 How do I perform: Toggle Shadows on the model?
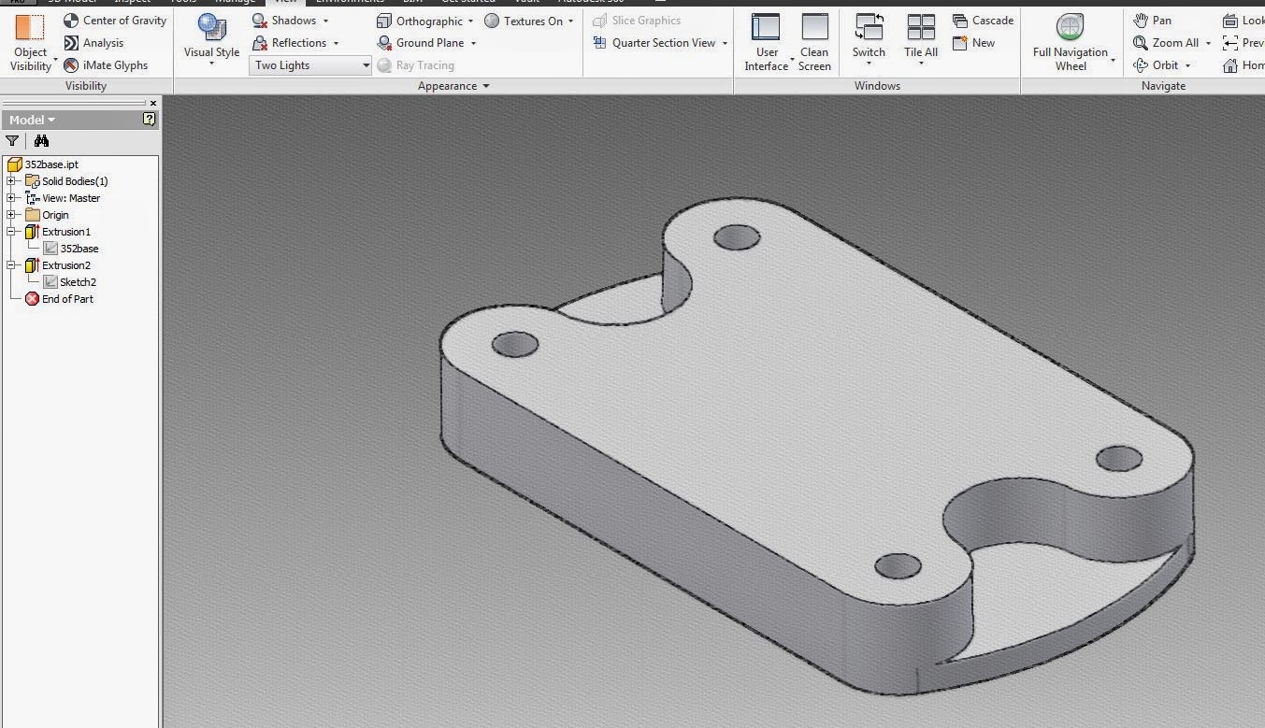click(285, 21)
